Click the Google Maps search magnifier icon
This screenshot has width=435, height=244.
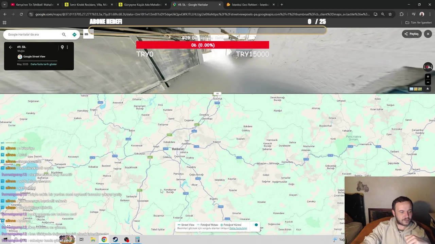(64, 34)
